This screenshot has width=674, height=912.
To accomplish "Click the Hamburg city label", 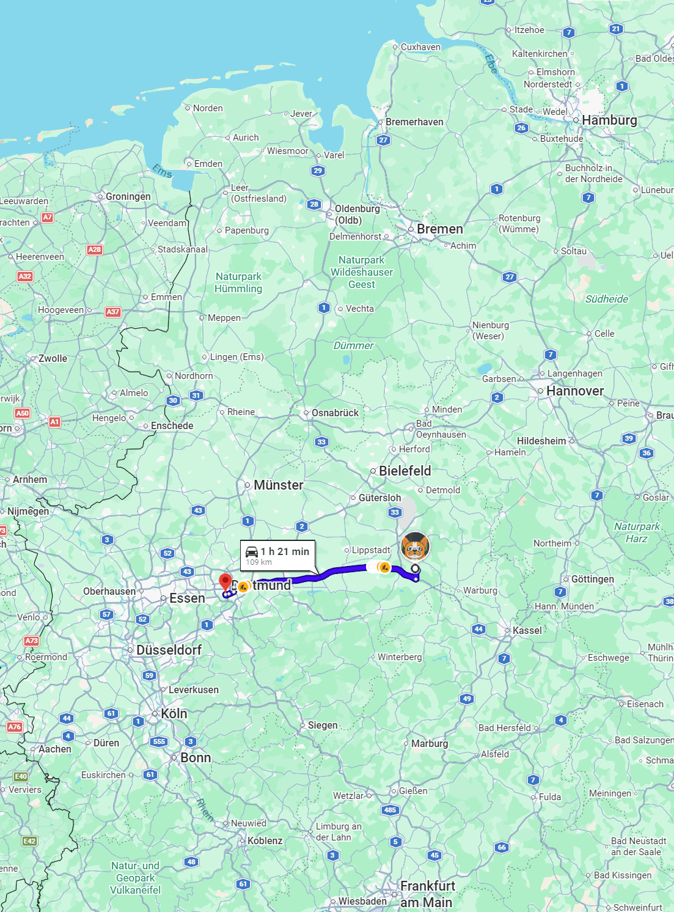I will [x=609, y=120].
